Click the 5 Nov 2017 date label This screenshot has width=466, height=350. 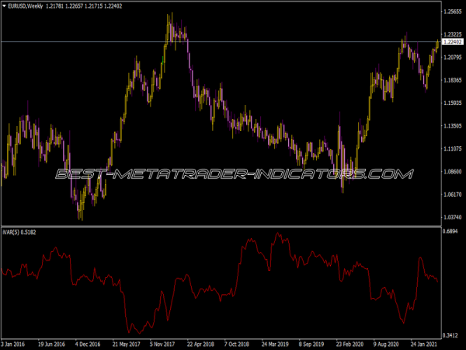click(x=164, y=342)
